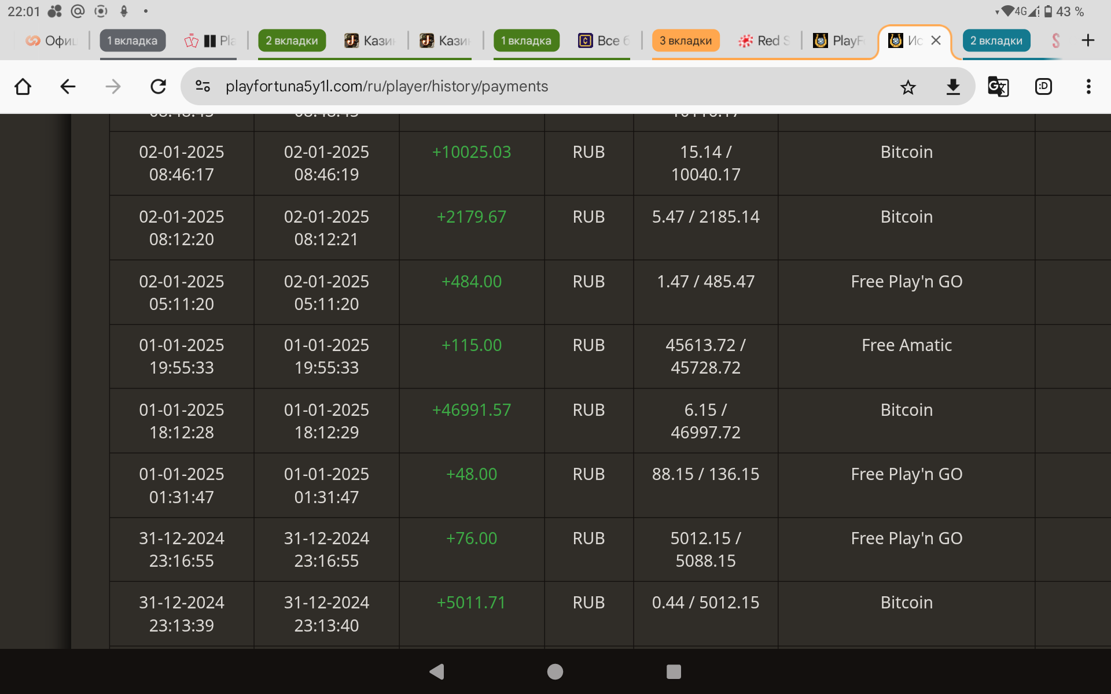Tap the browser home icon
This screenshot has height=694, width=1111.
click(x=23, y=87)
